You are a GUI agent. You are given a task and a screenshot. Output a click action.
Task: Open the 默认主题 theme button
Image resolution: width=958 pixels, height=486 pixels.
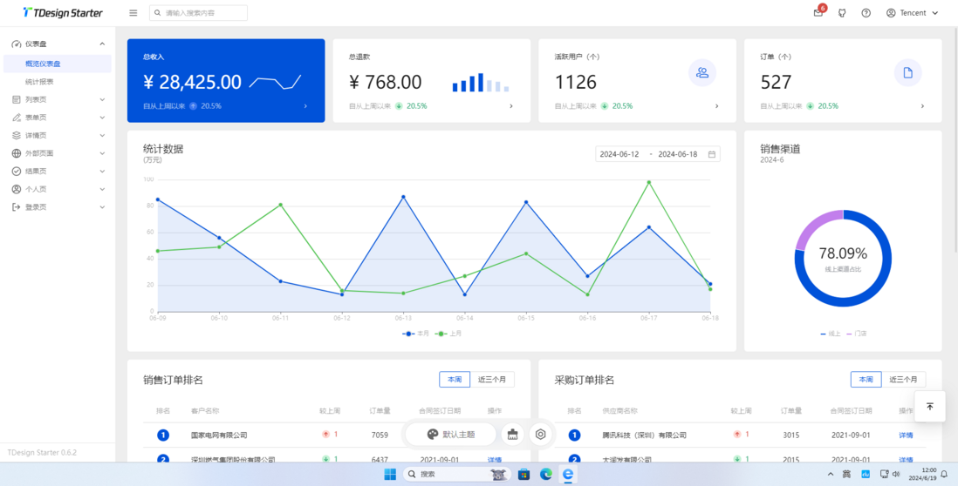point(451,434)
